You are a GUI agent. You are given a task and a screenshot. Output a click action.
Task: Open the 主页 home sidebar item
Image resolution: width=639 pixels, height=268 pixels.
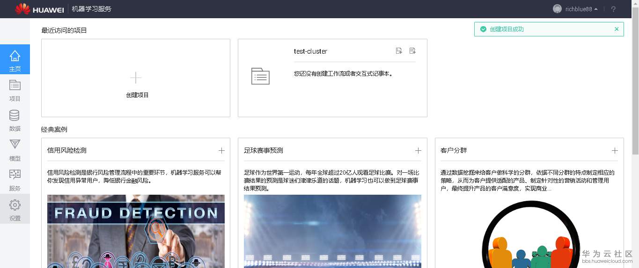click(x=15, y=59)
